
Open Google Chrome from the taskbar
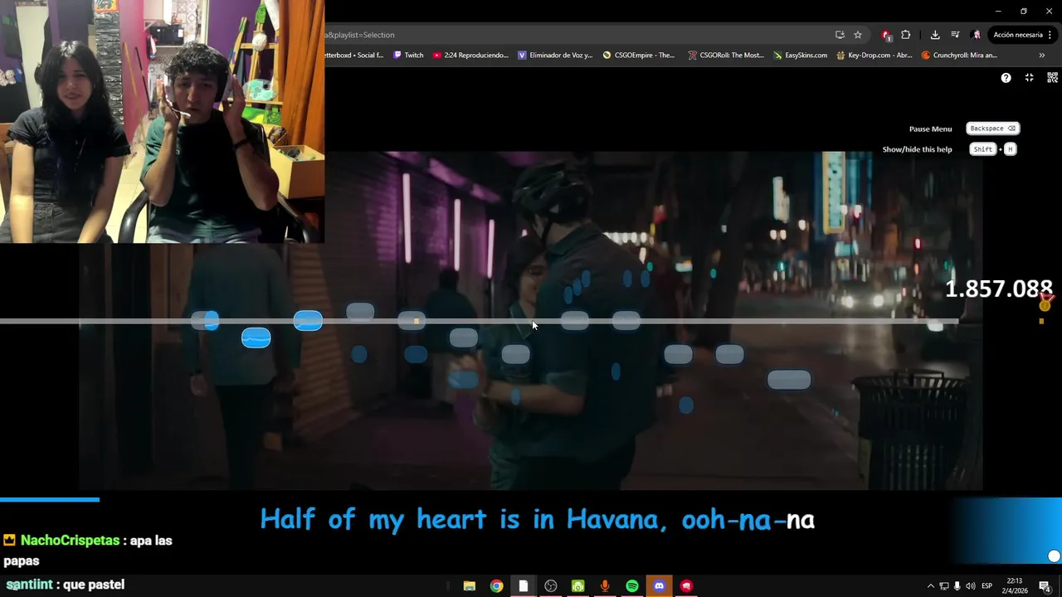click(496, 586)
